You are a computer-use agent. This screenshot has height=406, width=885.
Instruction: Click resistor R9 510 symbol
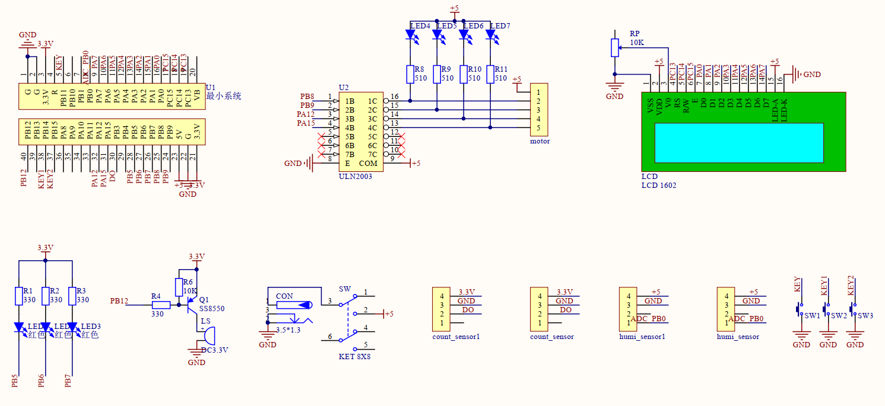437,74
